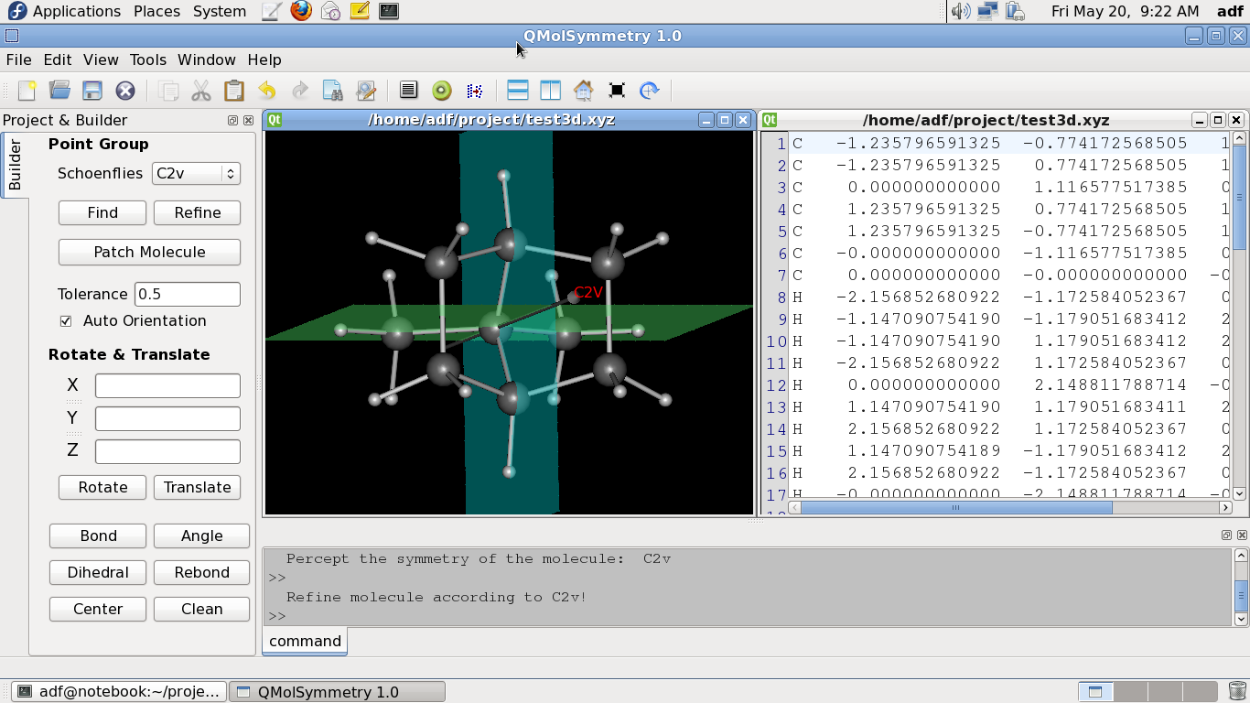Paste using the clipboard toolbar icon
Image resolution: width=1250 pixels, height=703 pixels.
(234, 90)
